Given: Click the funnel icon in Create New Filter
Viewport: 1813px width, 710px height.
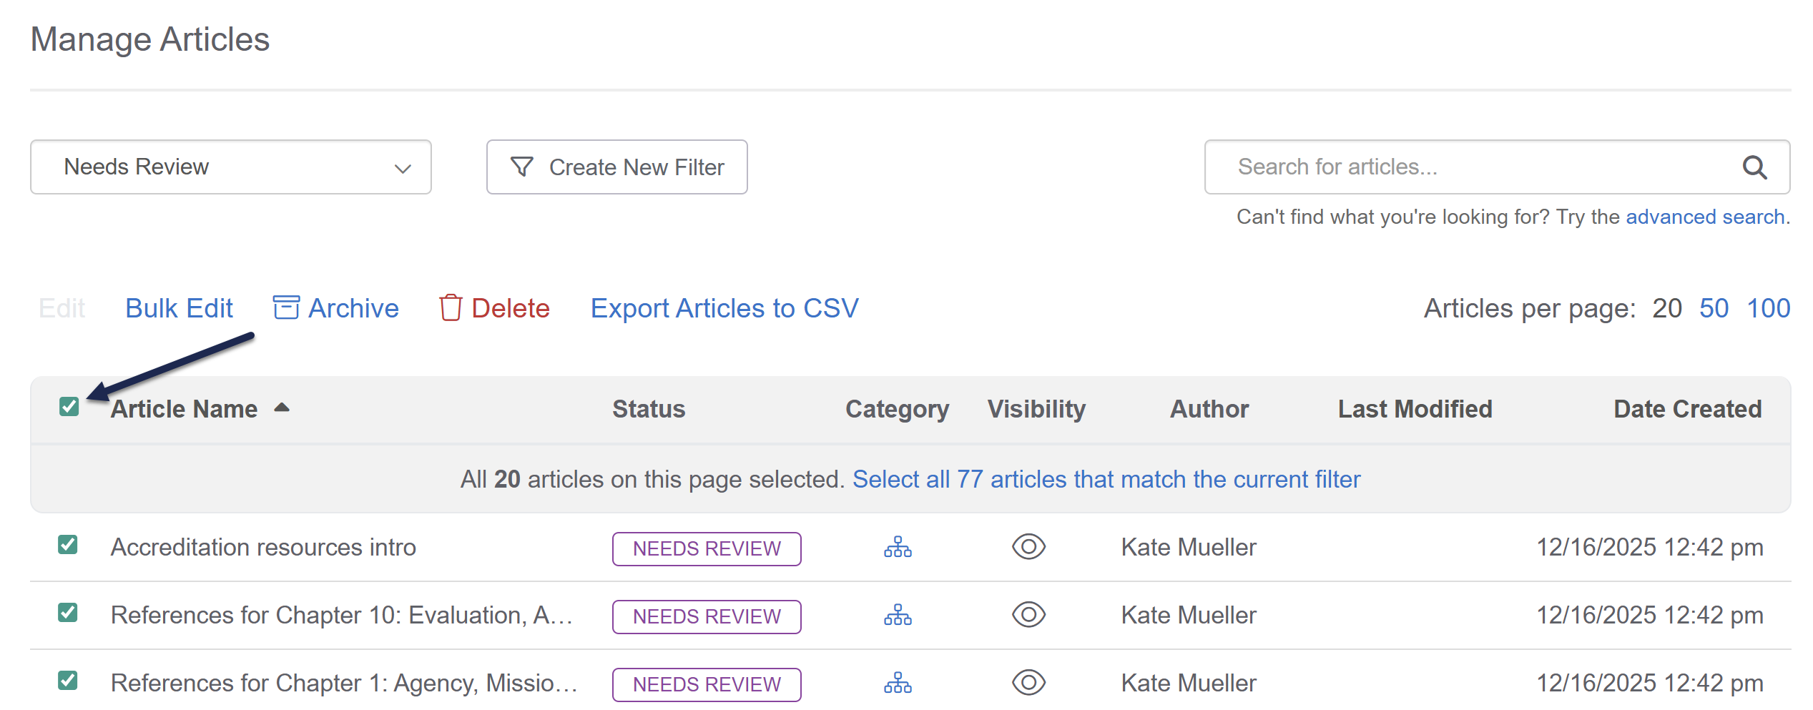Looking at the screenshot, I should (x=522, y=167).
